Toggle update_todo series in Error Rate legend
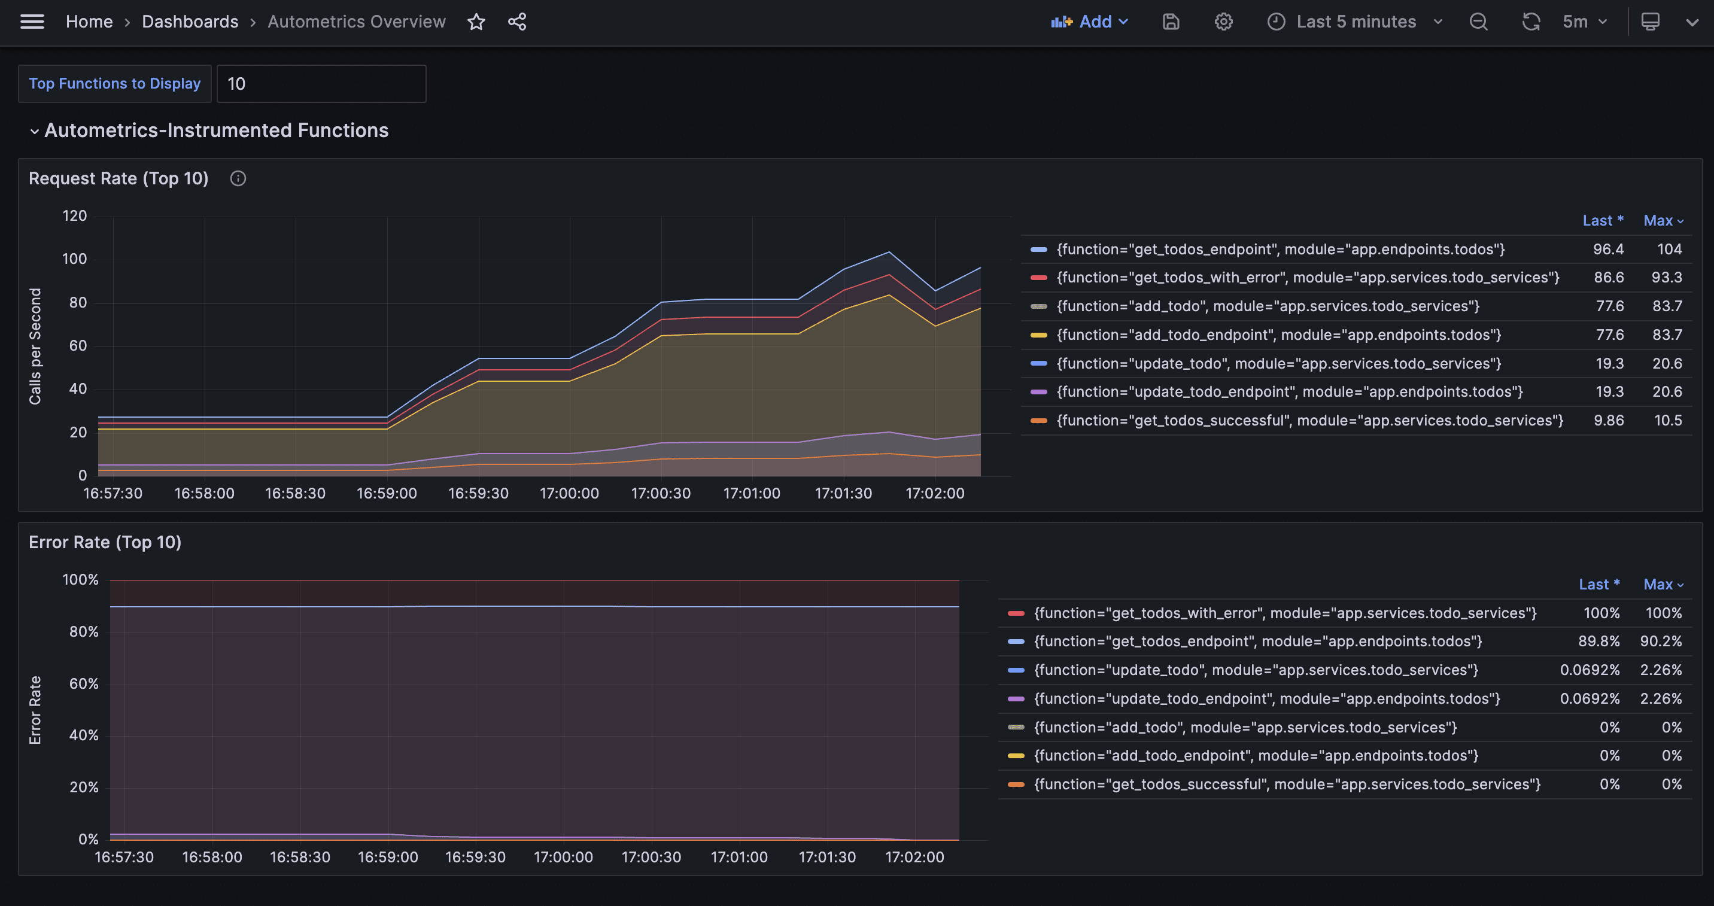Image resolution: width=1714 pixels, height=906 pixels. [1256, 670]
